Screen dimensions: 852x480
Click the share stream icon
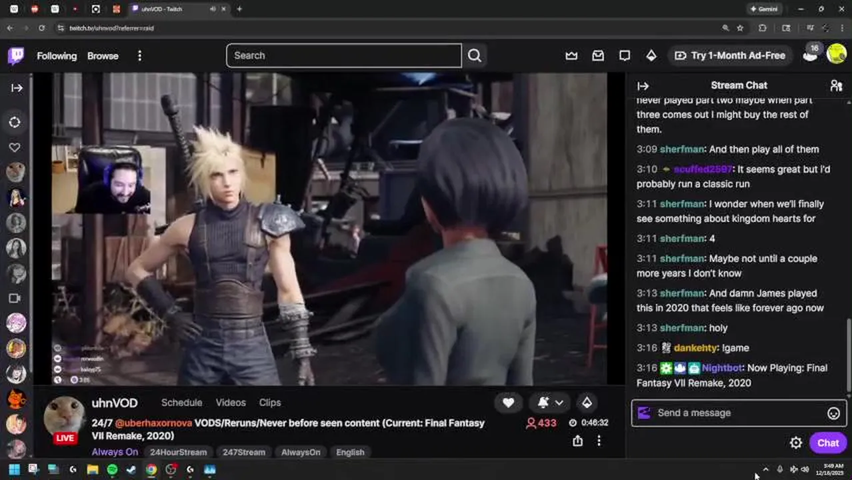point(577,441)
